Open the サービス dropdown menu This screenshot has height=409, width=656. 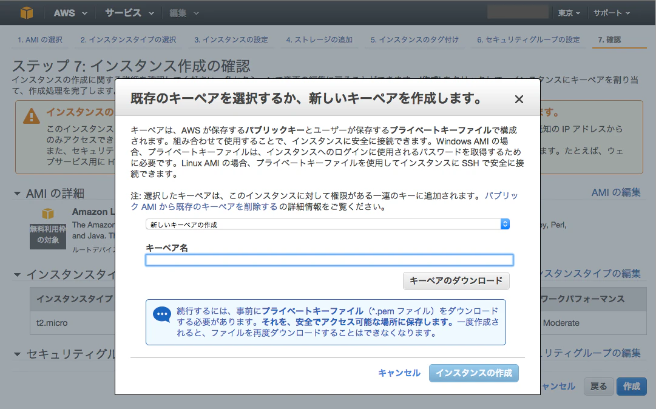[x=129, y=13]
